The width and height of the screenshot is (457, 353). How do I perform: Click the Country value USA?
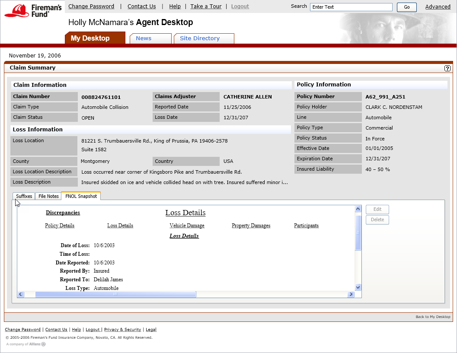pos(228,161)
